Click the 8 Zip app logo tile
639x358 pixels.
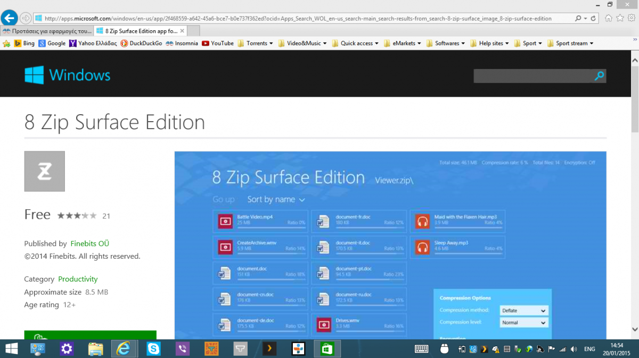(44, 171)
